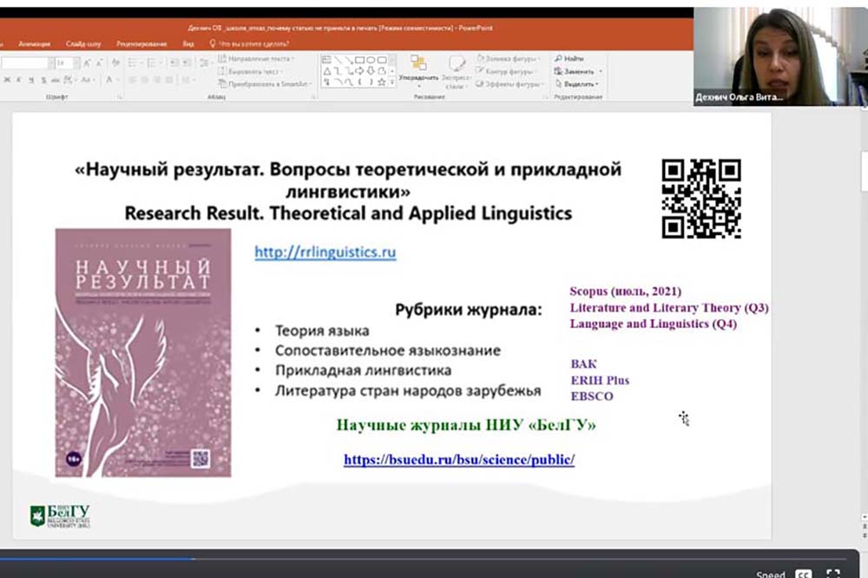This screenshot has width=868, height=578.
Task: Click the Find (Найти) button
Action: (x=574, y=58)
